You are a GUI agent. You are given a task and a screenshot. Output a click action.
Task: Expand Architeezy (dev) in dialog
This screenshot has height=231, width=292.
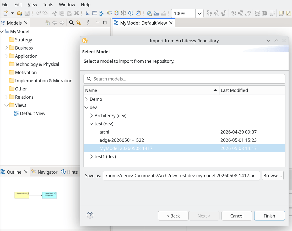(91, 115)
